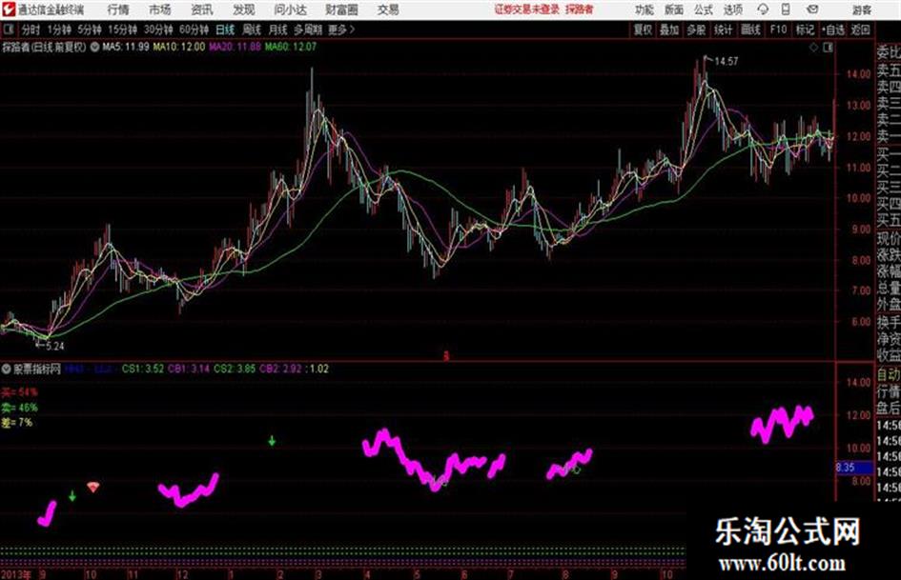Open the mail envelope icon
The width and height of the screenshot is (901, 580).
pos(812,10)
